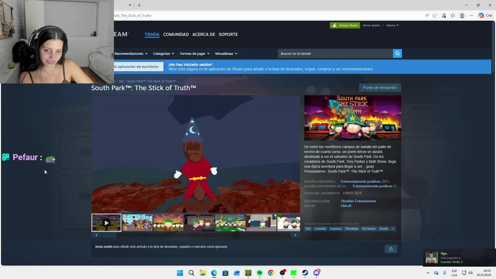Click into Buscar en la tienda field

click(336, 53)
